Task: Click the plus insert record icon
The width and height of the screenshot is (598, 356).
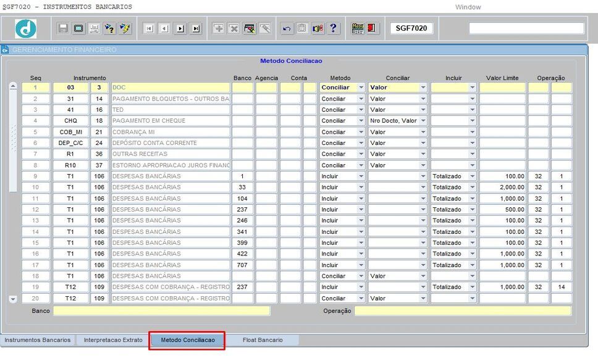Action: tap(218, 28)
